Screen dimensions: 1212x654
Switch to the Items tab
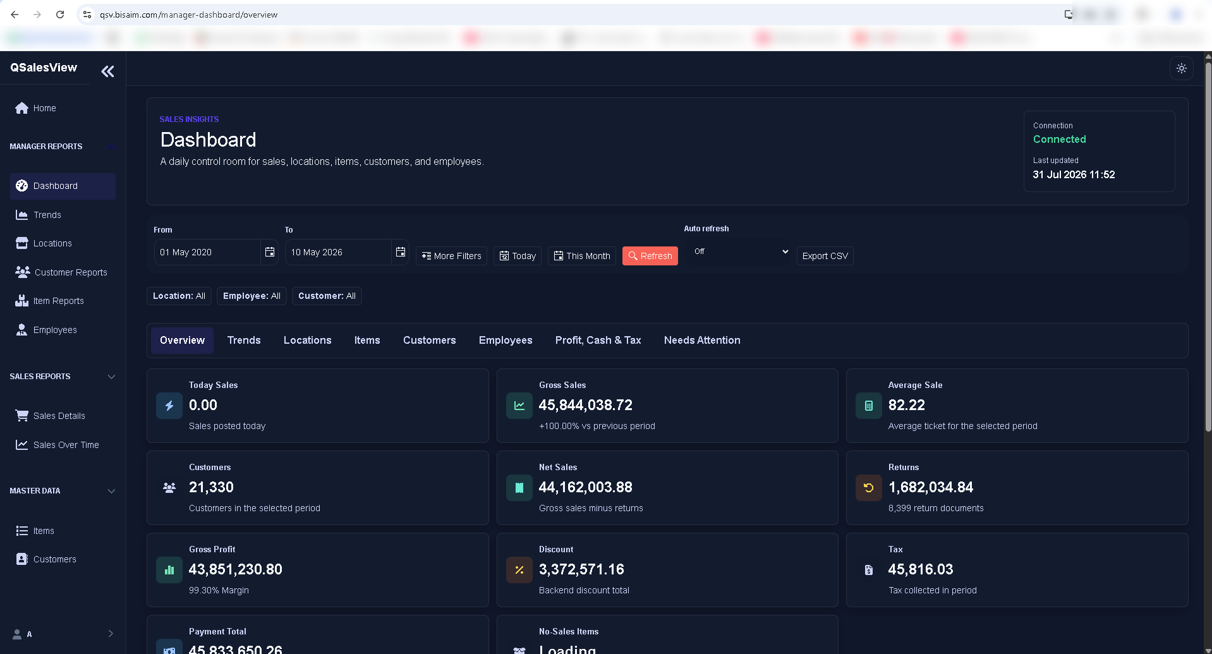click(367, 341)
